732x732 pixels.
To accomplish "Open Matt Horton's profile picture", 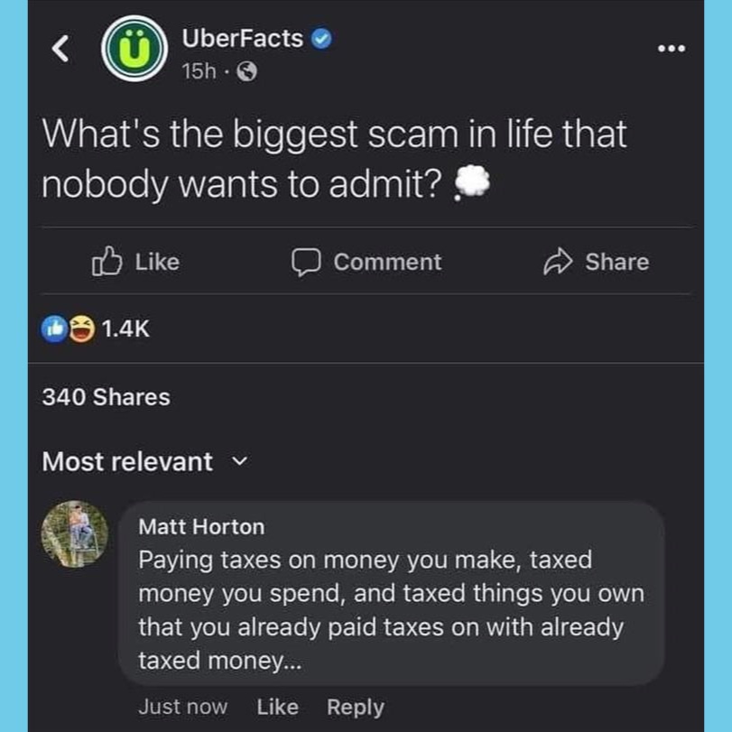I will 76,533.
